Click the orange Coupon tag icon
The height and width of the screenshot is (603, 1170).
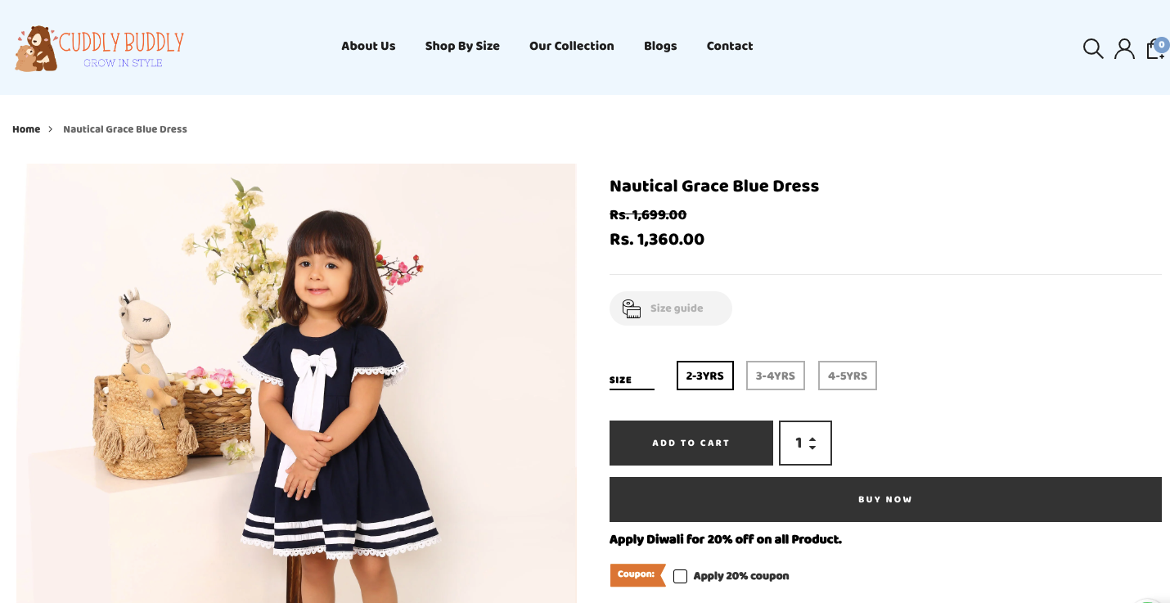click(637, 574)
